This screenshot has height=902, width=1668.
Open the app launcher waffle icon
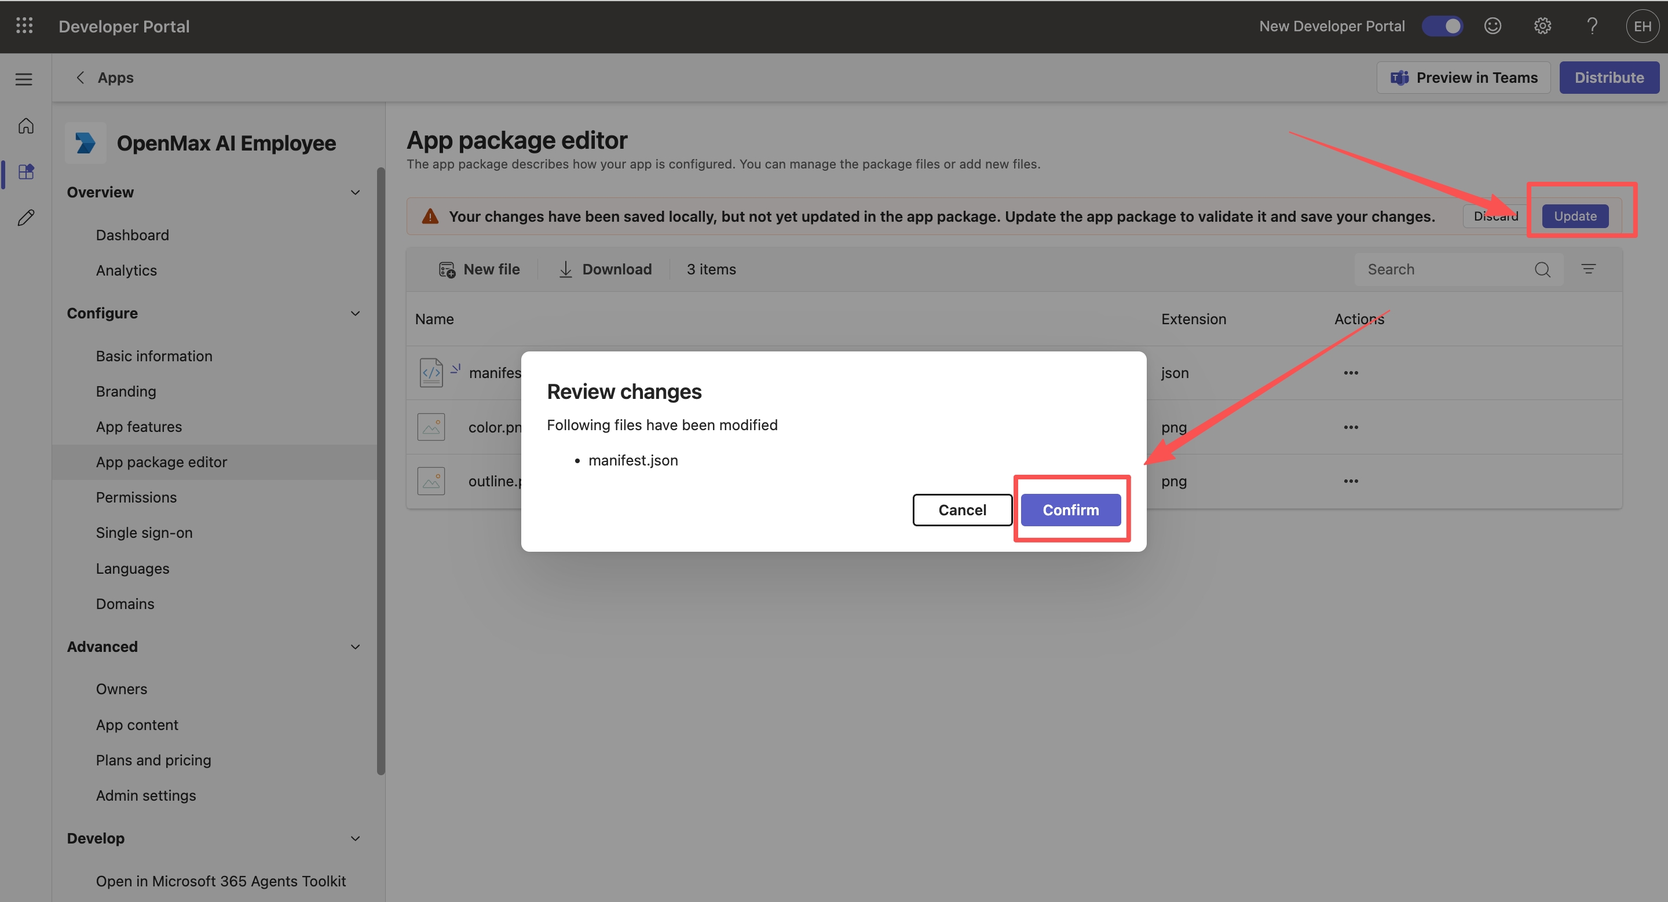(24, 26)
